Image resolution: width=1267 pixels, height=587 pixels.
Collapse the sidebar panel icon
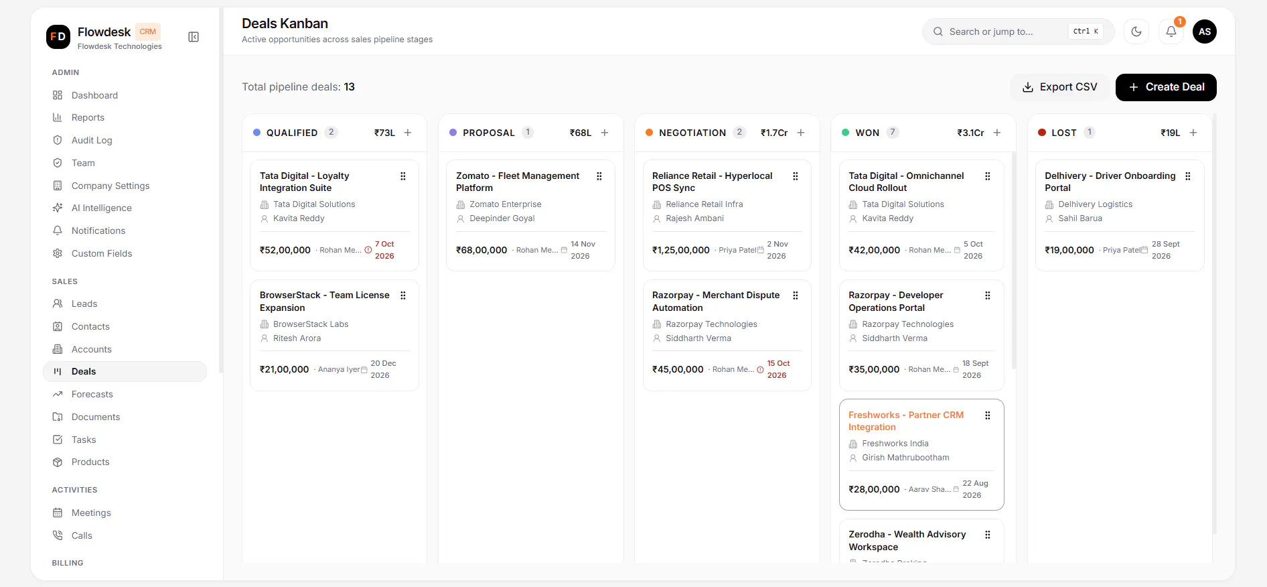point(194,37)
